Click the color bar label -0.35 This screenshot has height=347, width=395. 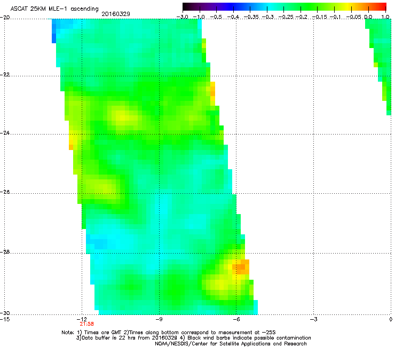coord(250,17)
